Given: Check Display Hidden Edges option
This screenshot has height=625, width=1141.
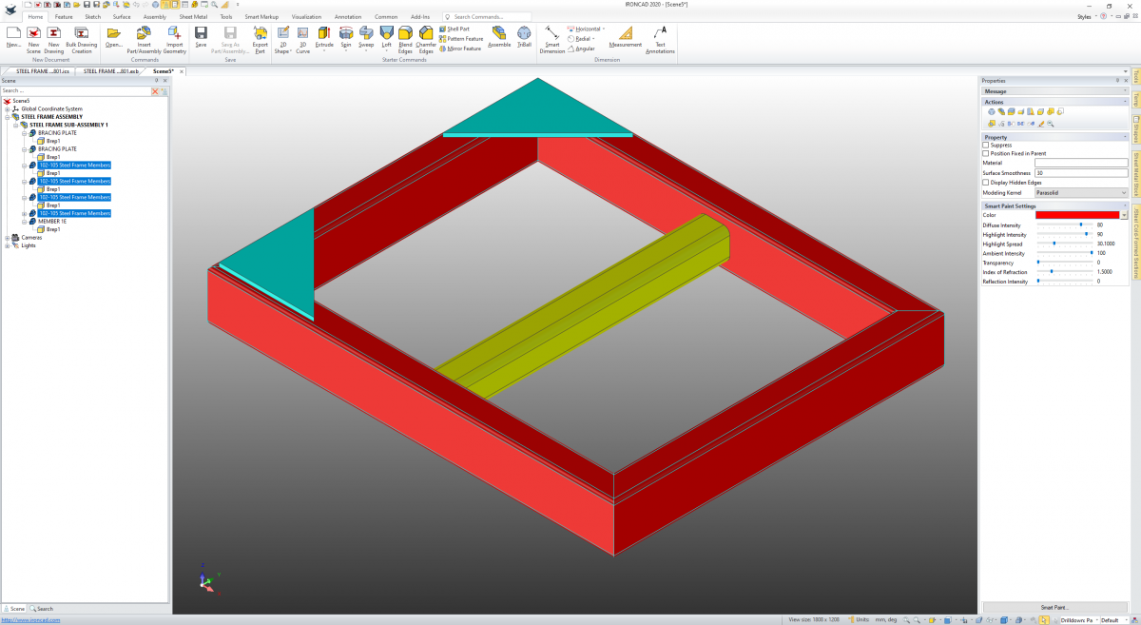Looking at the screenshot, I should click(x=986, y=183).
